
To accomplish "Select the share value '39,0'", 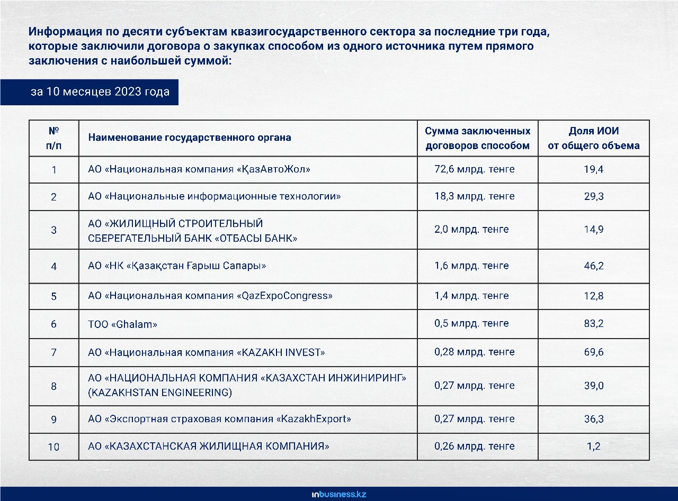I will coord(594,386).
